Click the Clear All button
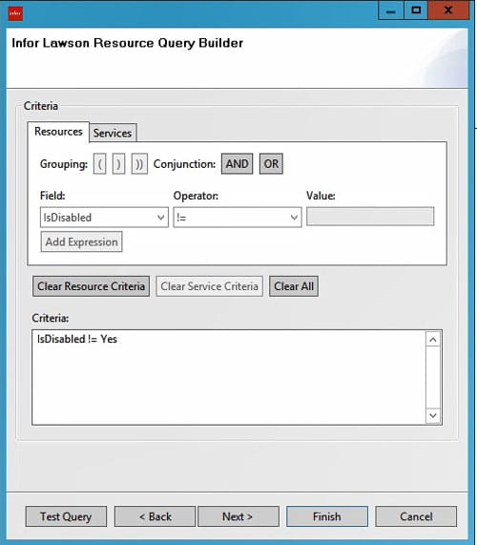The height and width of the screenshot is (545, 477). coord(294,286)
